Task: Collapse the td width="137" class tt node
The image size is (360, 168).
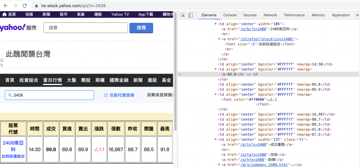Action: coord(216,139)
